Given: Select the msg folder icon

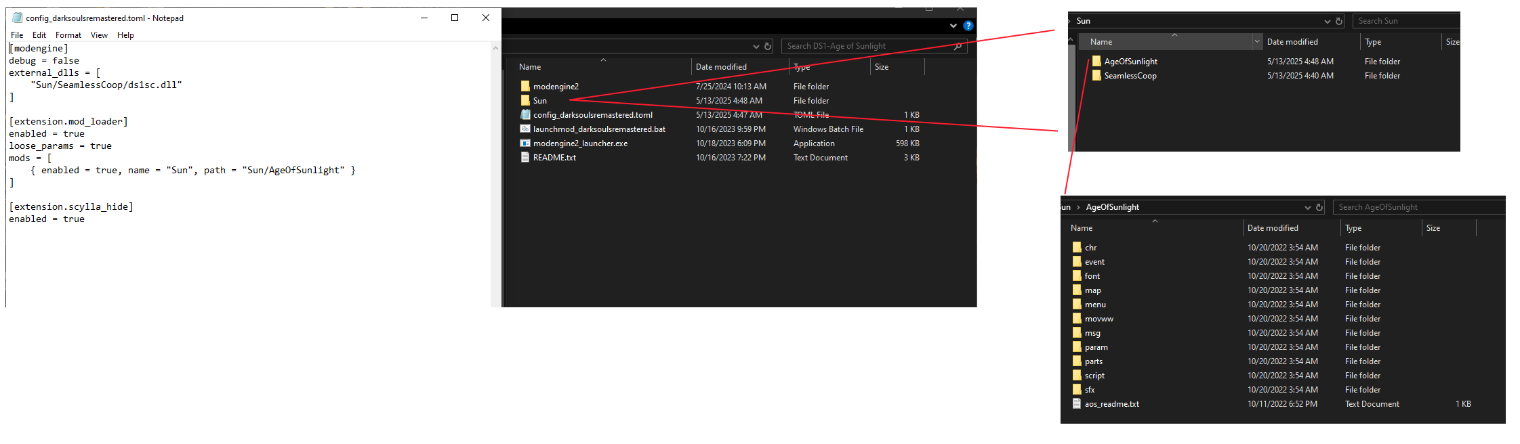Looking at the screenshot, I should [1077, 332].
